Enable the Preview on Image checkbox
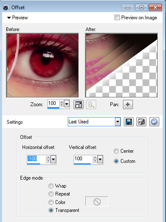Screen dimensions: 166x222 [117, 18]
